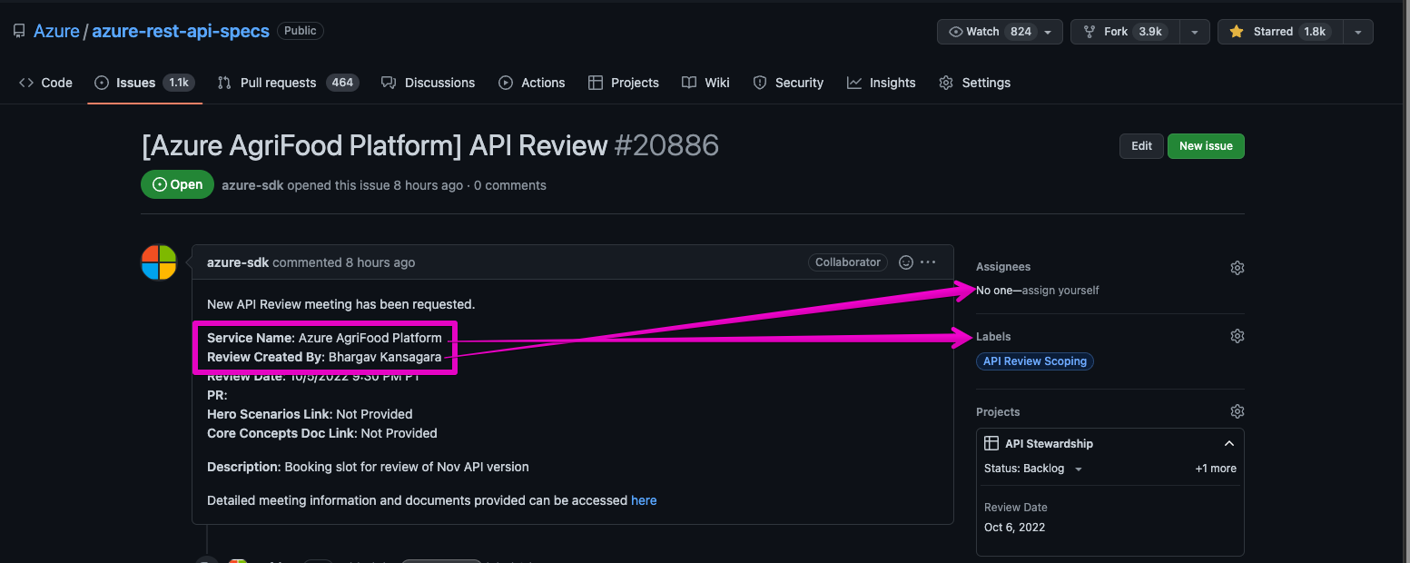Click the '+1 more' project fields link
Screen dimensions: 1410x563
[x=1216, y=469]
